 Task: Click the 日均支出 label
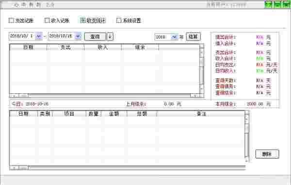click(x=226, y=65)
